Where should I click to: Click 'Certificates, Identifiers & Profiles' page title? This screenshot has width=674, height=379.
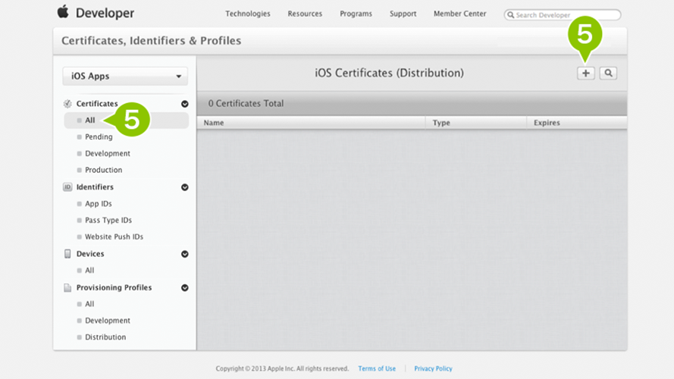pos(152,40)
